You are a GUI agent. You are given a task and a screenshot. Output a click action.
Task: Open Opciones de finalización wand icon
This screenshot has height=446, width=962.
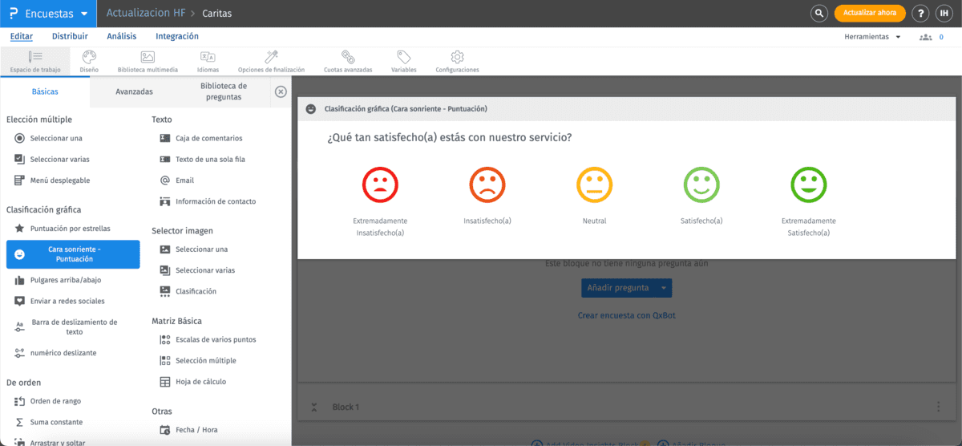[x=271, y=61]
